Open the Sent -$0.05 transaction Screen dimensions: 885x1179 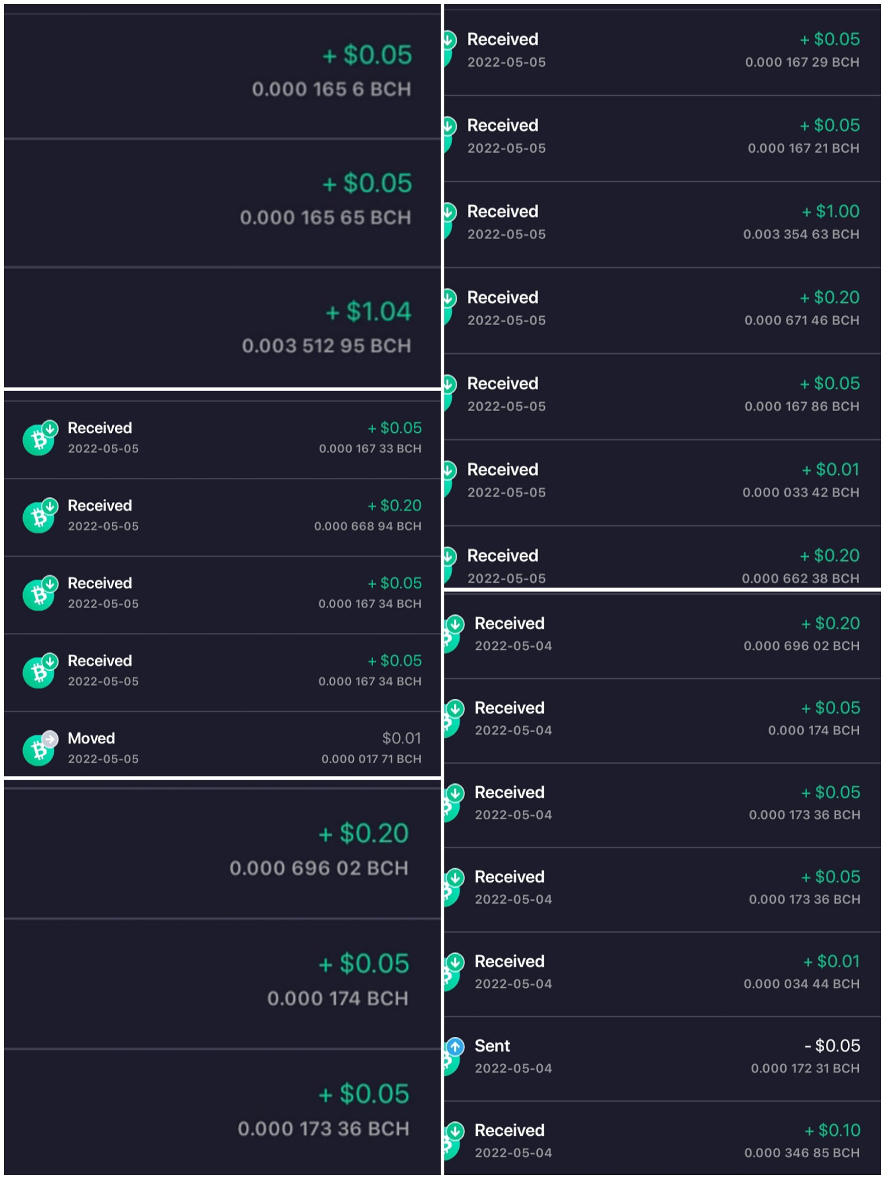pos(662,1059)
